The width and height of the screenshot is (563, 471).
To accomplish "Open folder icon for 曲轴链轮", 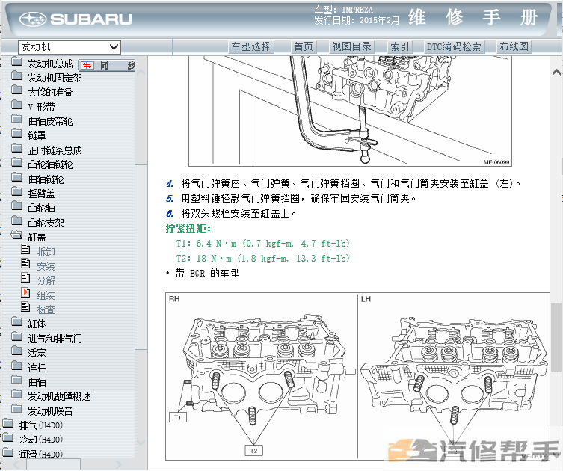I will [x=16, y=177].
